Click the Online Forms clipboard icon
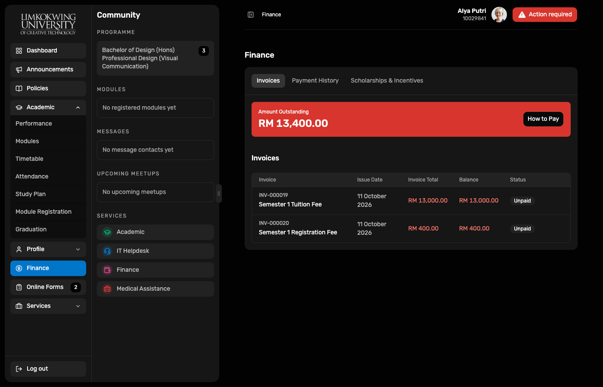 coord(19,287)
